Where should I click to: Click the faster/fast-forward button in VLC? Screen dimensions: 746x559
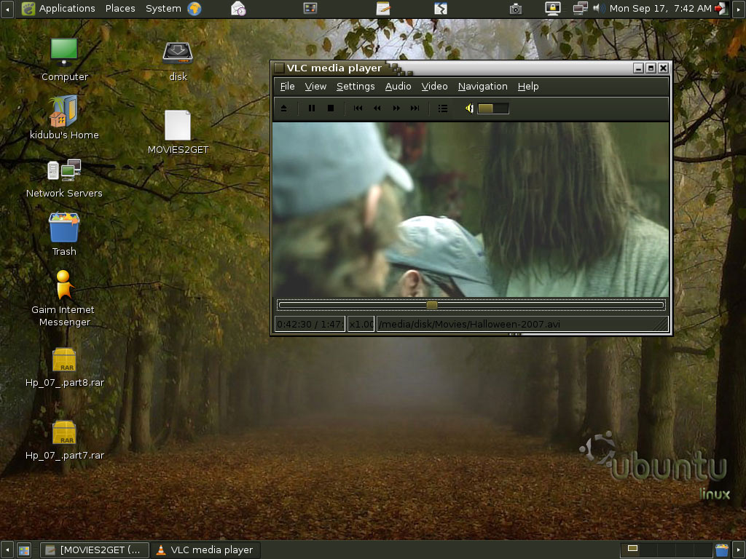click(x=396, y=108)
